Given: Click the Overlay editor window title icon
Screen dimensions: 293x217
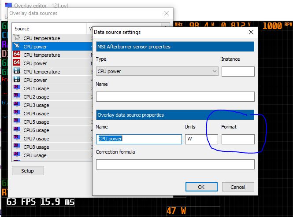Looking at the screenshot, I should point(8,5).
